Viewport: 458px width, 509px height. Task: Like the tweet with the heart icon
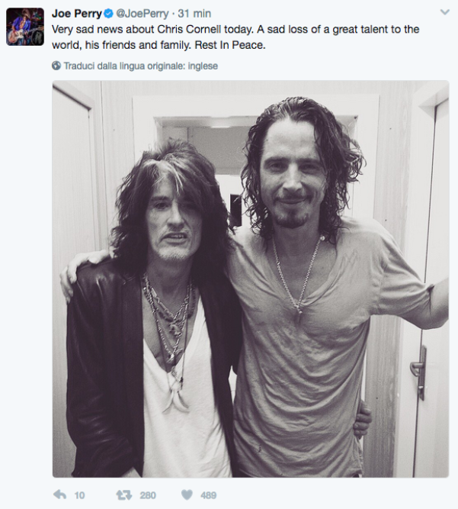[x=187, y=495]
